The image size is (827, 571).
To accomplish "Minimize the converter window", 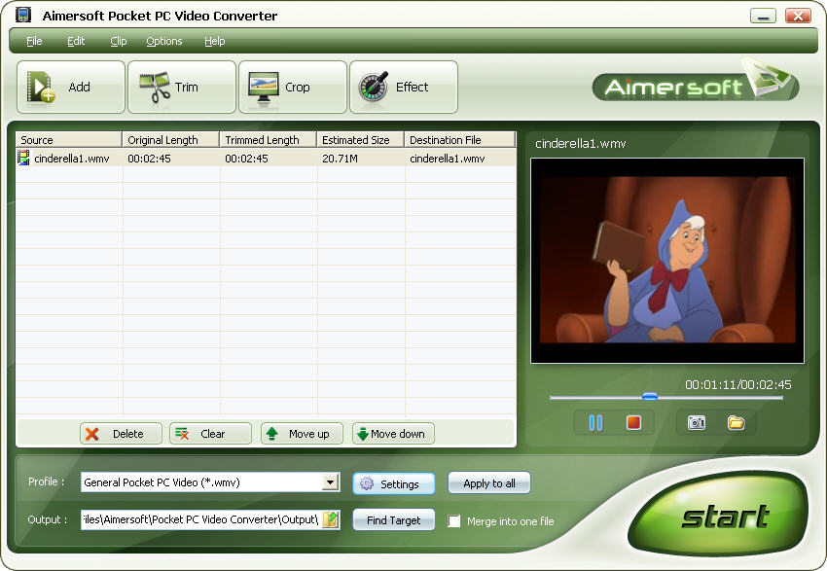I will (x=763, y=16).
